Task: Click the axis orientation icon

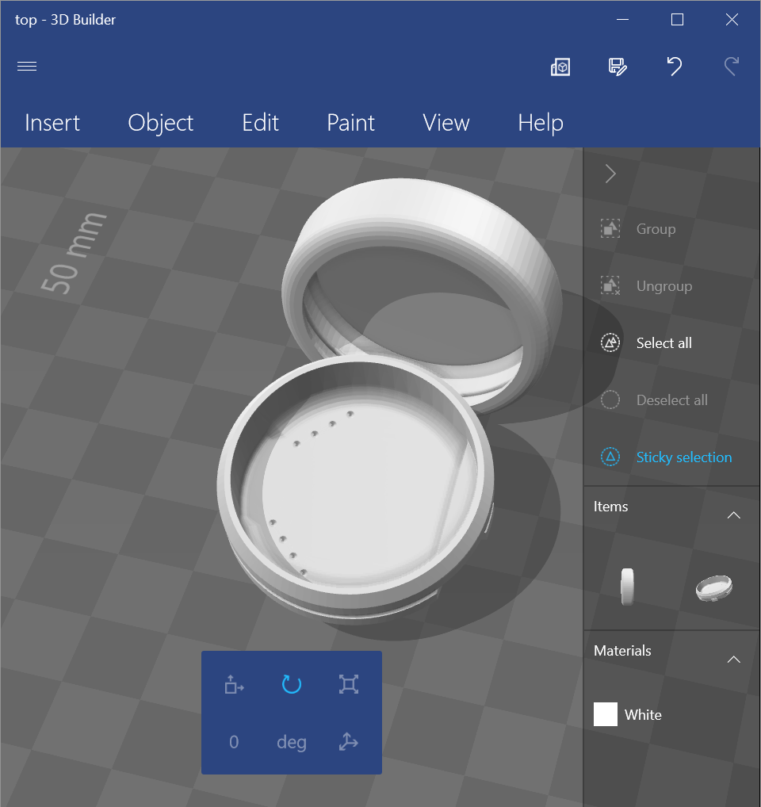Action: (348, 742)
